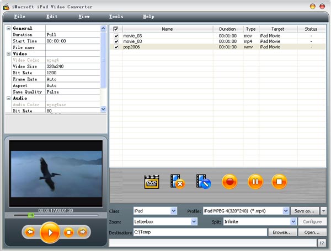The image size is (331, 251).
Task: Open the Split dropdown
Action: coord(293,221)
